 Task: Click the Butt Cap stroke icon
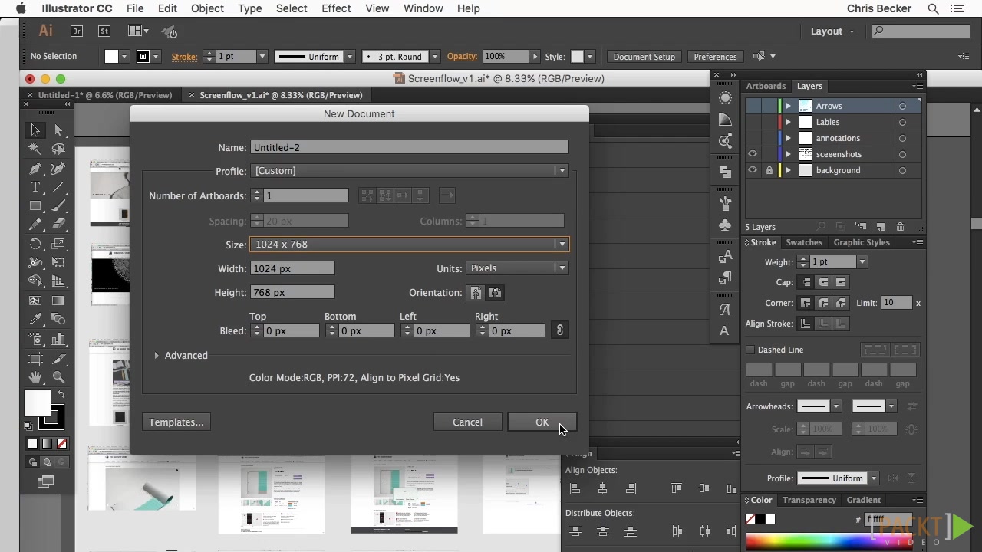pyautogui.click(x=806, y=282)
